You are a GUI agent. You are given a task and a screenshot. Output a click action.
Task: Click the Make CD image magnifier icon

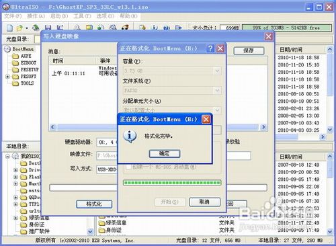click(77, 28)
